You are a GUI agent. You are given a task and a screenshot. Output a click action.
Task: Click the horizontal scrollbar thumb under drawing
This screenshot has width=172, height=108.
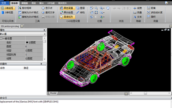click(x=145, y=93)
